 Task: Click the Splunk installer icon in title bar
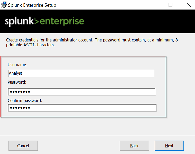pos(4,5)
